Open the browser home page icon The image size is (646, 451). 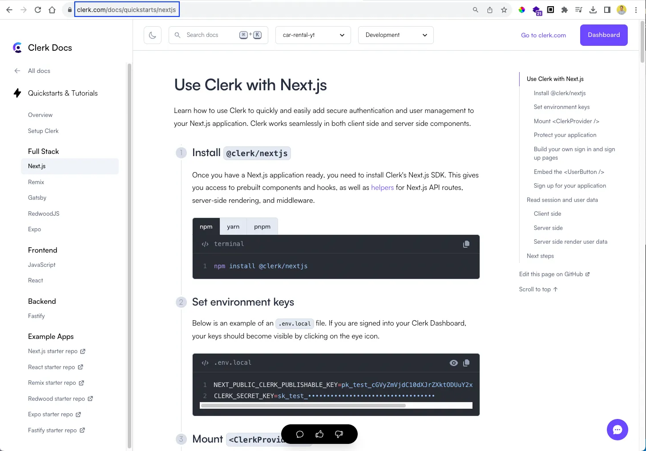[52, 10]
